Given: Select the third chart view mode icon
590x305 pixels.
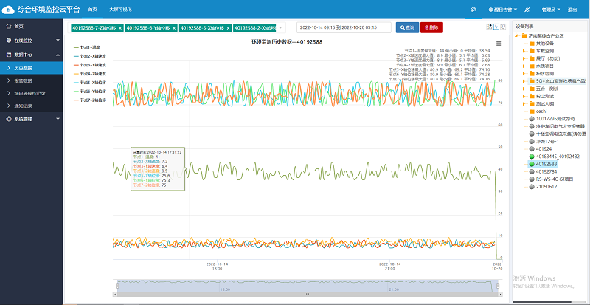Looking at the screenshot, I should tap(503, 27).
